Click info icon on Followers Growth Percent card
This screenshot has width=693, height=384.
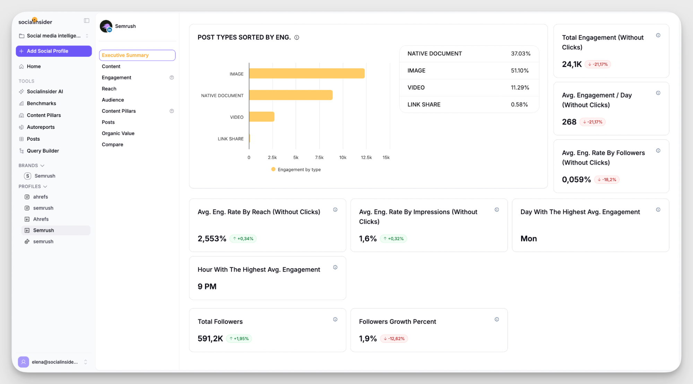click(x=497, y=320)
